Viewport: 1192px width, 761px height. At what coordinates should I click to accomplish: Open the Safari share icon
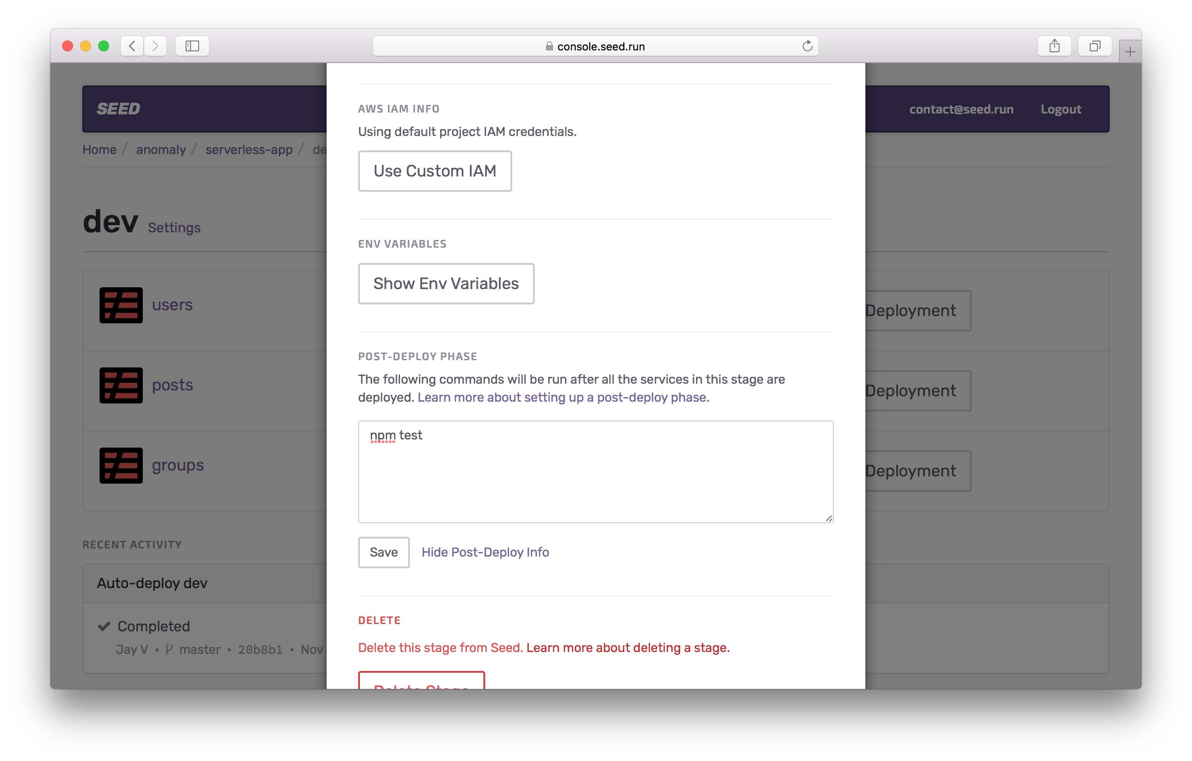pyautogui.click(x=1054, y=46)
